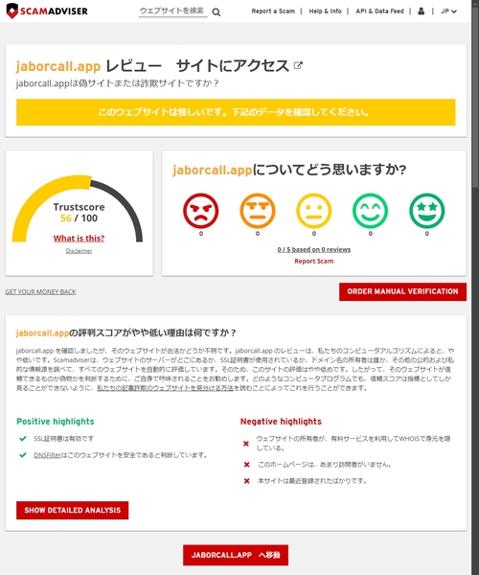Click the SSL証明書は有効です line

(64, 439)
